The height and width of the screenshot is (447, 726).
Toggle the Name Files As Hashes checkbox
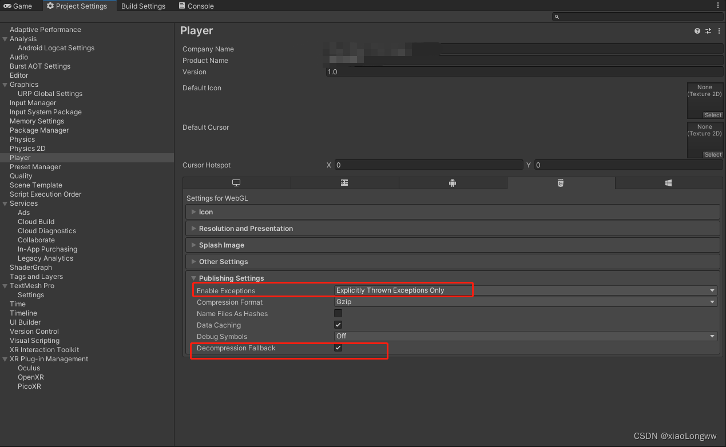click(x=338, y=313)
